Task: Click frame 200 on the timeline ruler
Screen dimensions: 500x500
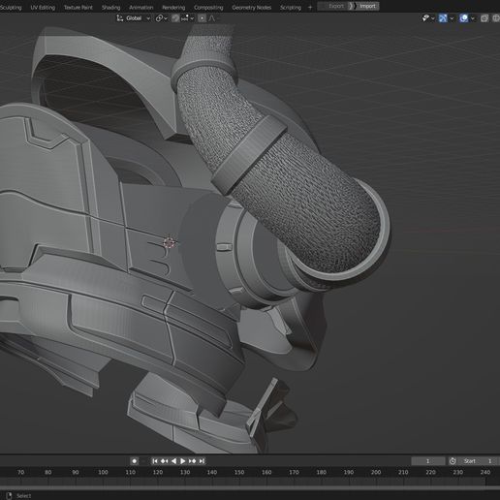Action: pyautogui.click(x=376, y=472)
